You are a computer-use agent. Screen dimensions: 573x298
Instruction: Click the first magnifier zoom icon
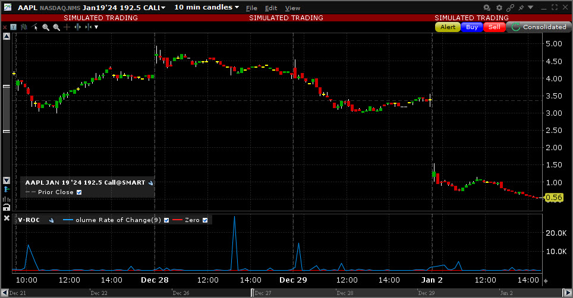[x=46, y=27]
